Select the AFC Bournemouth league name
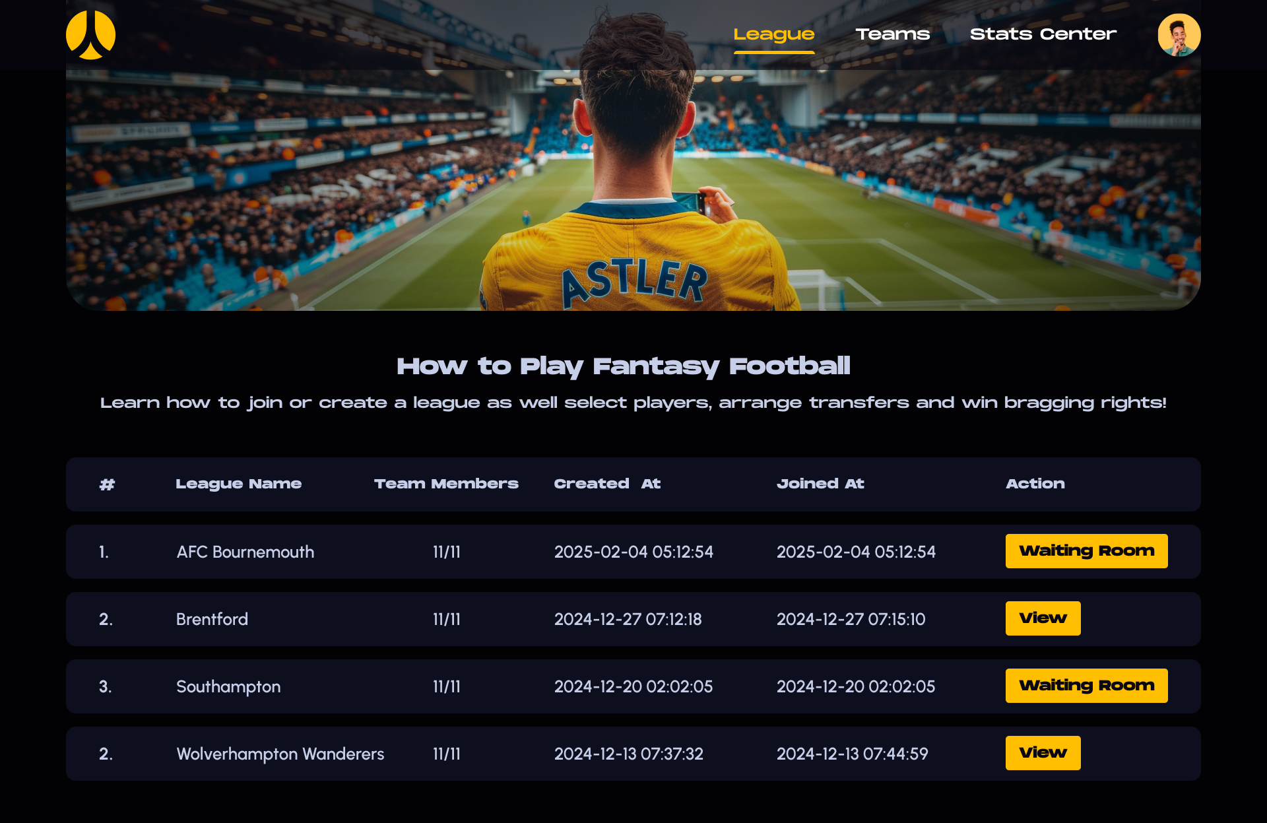This screenshot has width=1267, height=823. pyautogui.click(x=245, y=552)
